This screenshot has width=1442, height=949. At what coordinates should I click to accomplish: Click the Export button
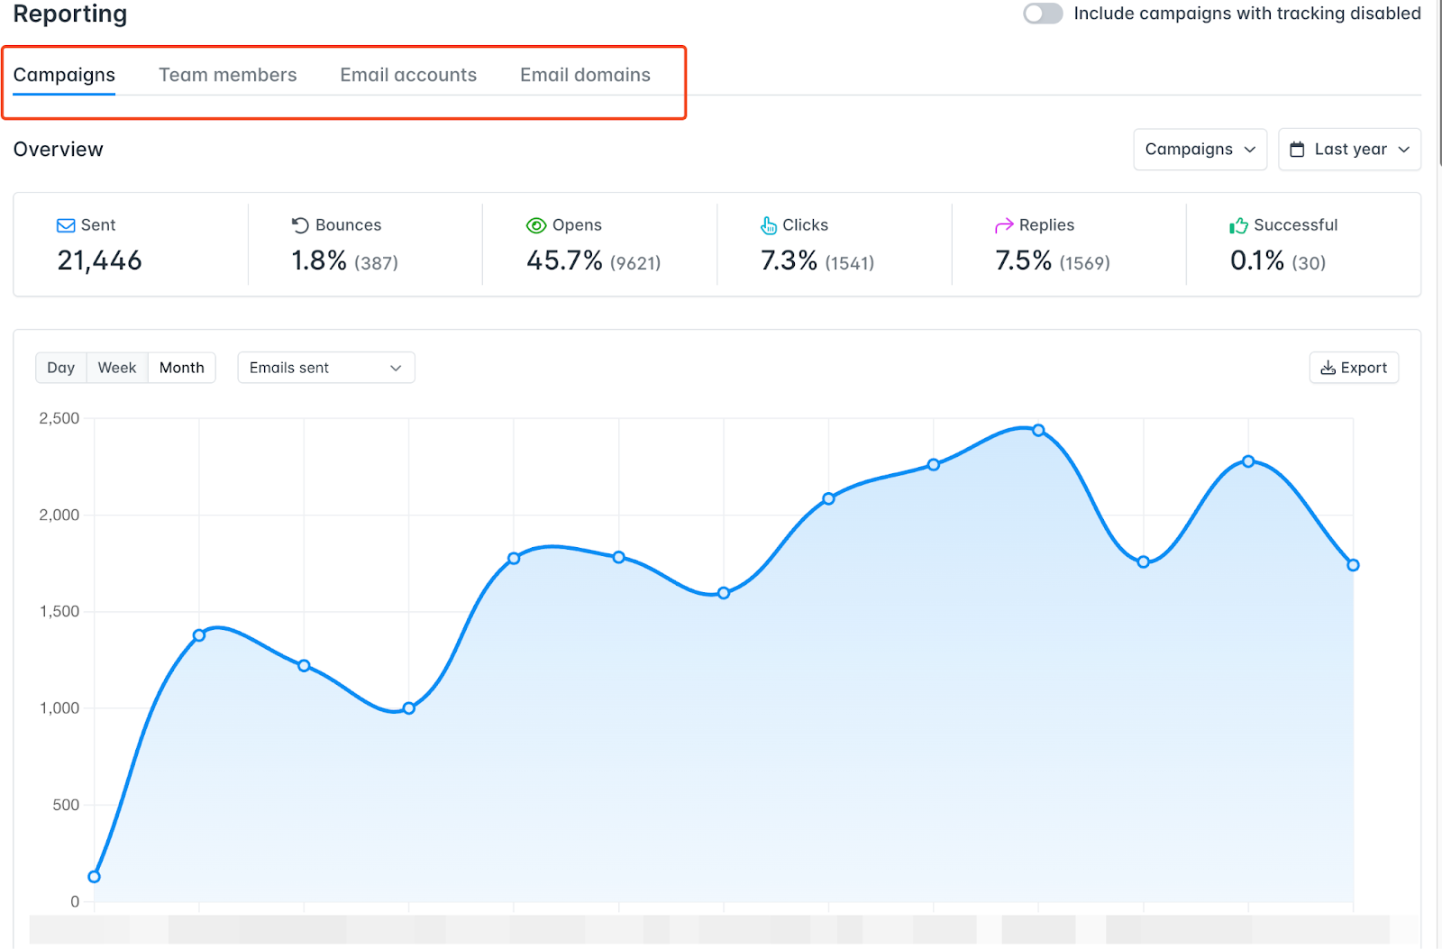point(1354,367)
